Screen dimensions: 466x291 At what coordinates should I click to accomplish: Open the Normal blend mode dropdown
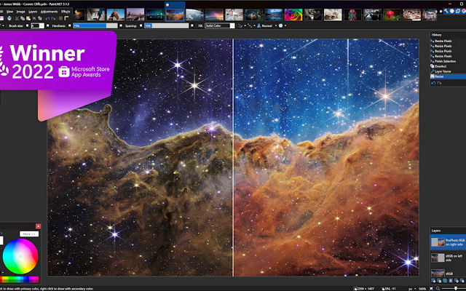267,25
